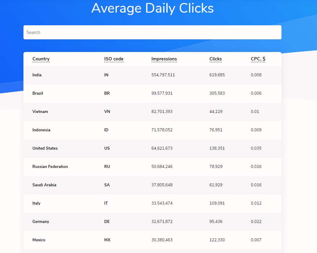This screenshot has height=253, width=317.
Task: Sort table by Clicks column header
Action: [215, 59]
